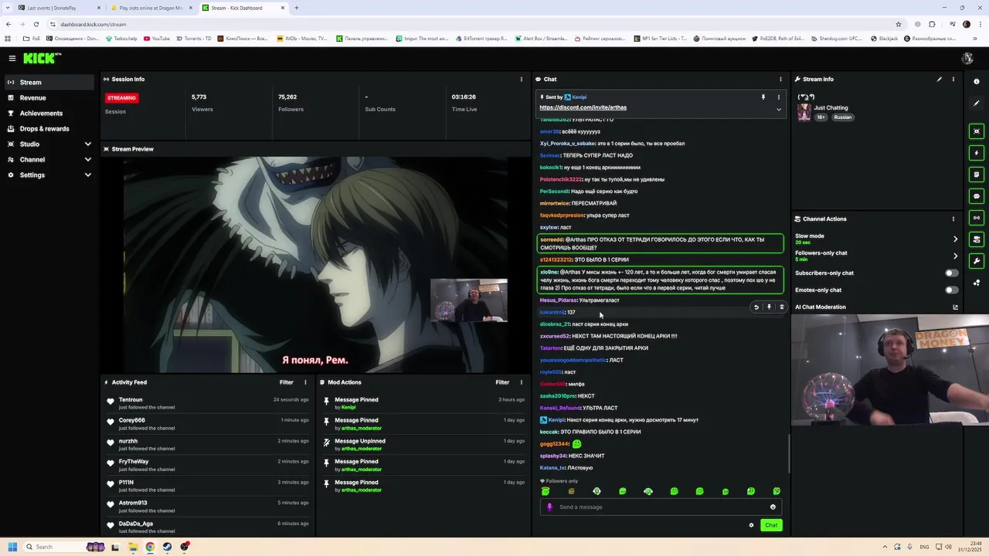Open AI Chat Moderation external link icon
The height and width of the screenshot is (556, 989).
click(955, 307)
